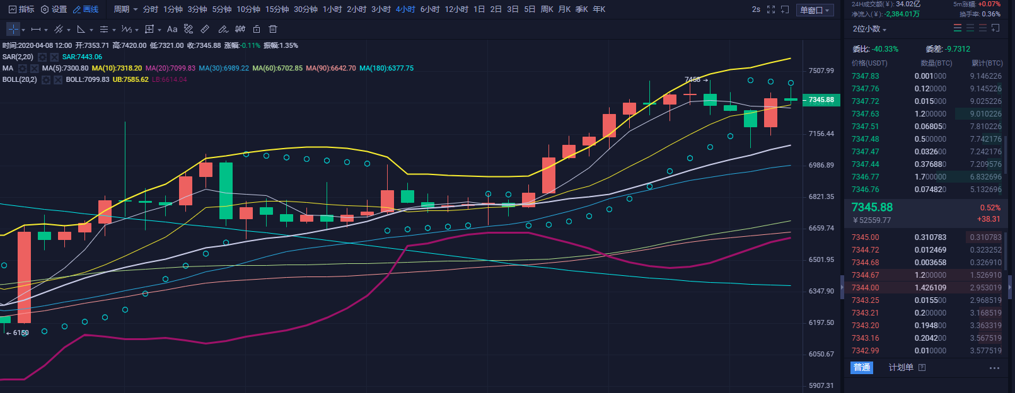Click the lock drawings icon
1015x393 pixels.
[x=257, y=29]
